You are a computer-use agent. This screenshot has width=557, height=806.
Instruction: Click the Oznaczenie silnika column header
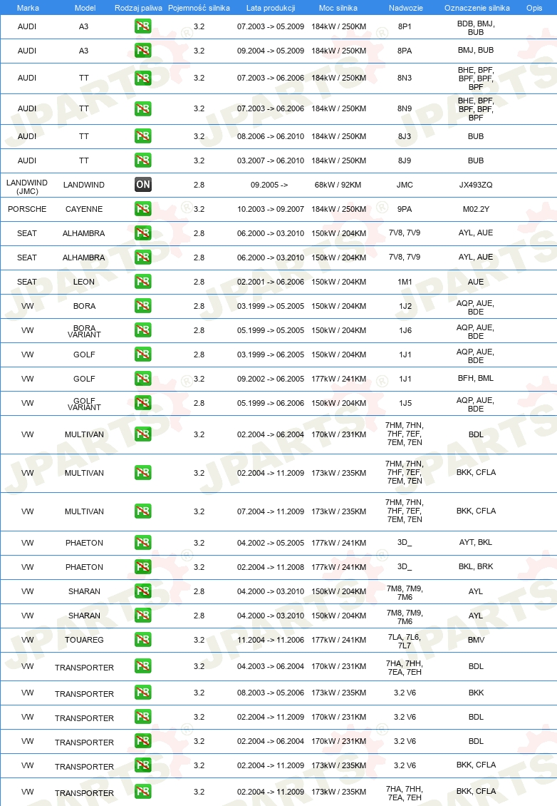pyautogui.click(x=477, y=8)
